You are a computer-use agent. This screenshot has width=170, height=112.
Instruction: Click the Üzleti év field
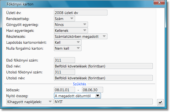tap(80, 12)
